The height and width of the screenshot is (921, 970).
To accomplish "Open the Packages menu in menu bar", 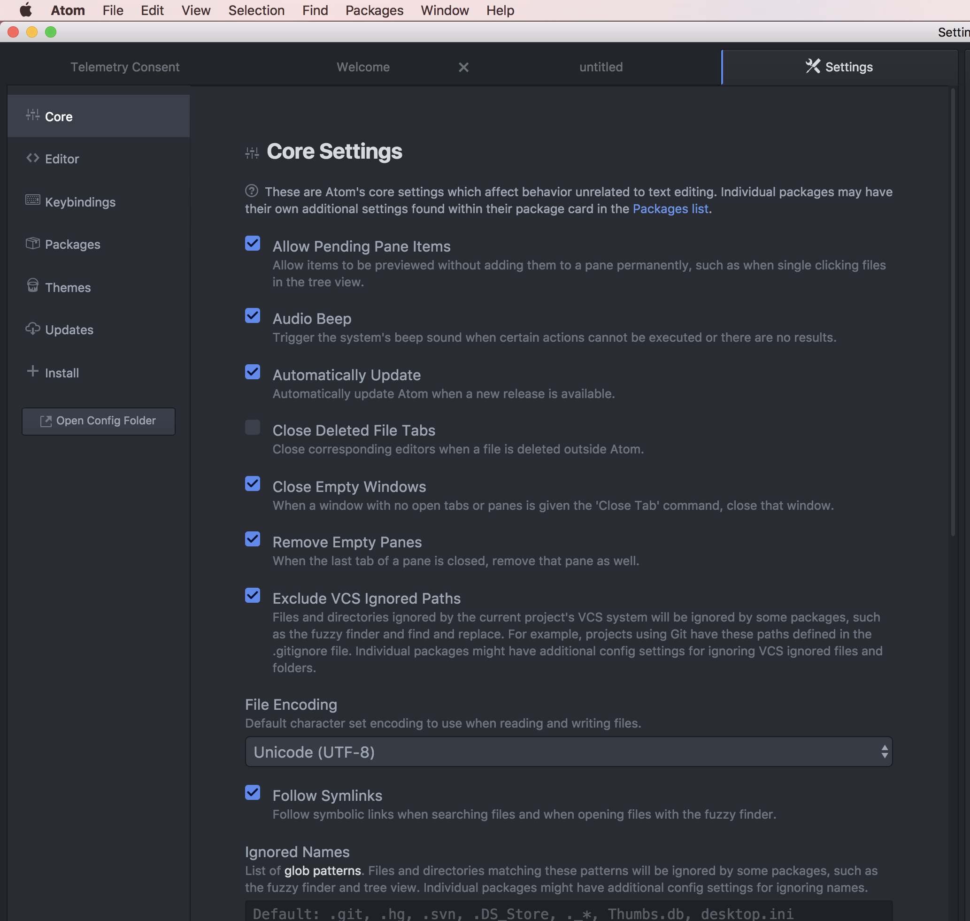I will click(x=374, y=10).
